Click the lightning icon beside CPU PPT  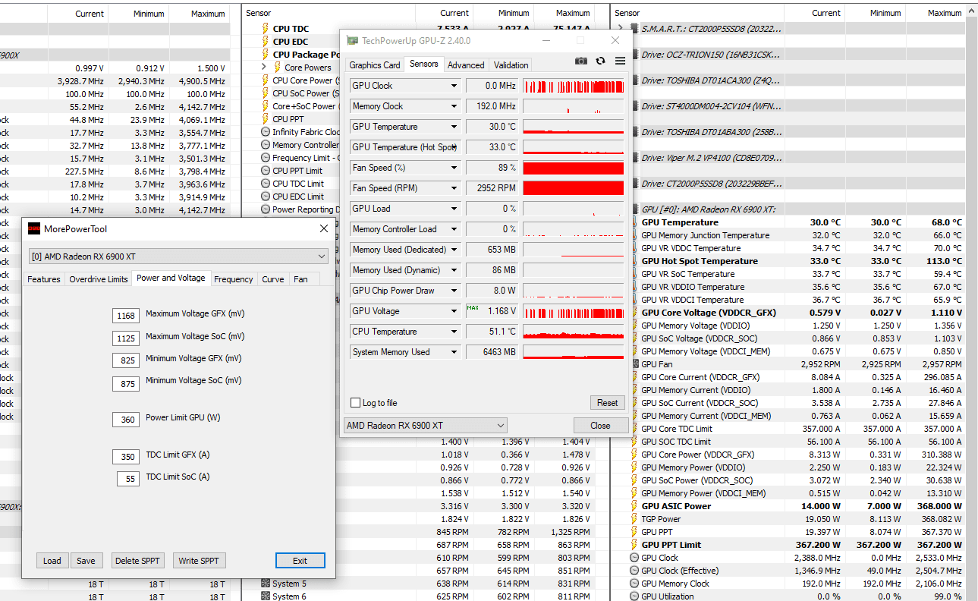pyautogui.click(x=265, y=119)
